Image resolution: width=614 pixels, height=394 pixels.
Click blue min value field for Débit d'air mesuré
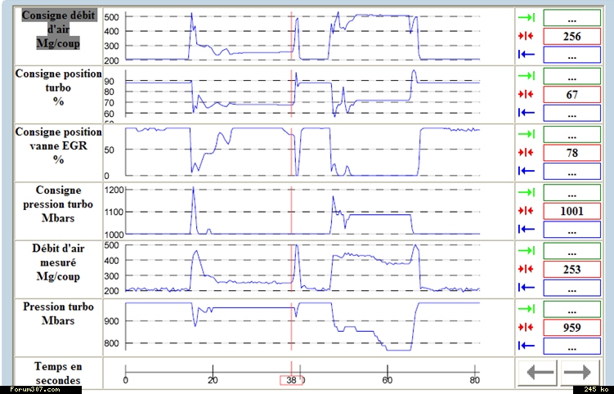(571, 288)
